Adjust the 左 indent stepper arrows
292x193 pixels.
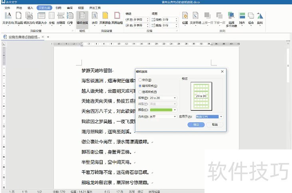point(148,20)
